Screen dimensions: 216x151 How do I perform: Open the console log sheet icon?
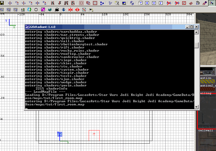point(23,9)
